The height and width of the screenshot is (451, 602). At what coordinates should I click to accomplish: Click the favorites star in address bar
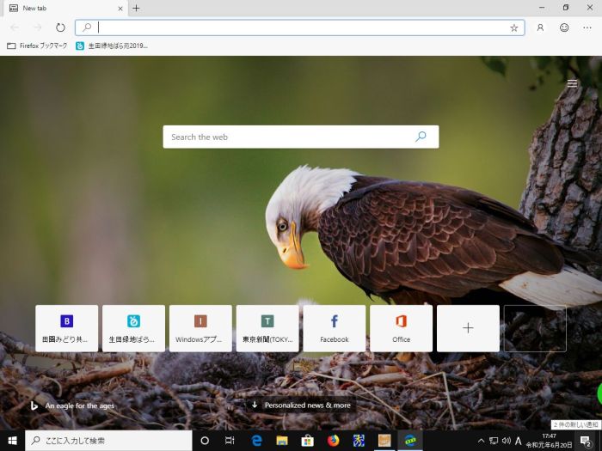click(514, 27)
